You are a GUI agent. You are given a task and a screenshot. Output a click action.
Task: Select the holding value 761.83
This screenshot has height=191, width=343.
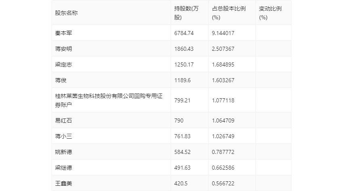[x=182, y=136]
